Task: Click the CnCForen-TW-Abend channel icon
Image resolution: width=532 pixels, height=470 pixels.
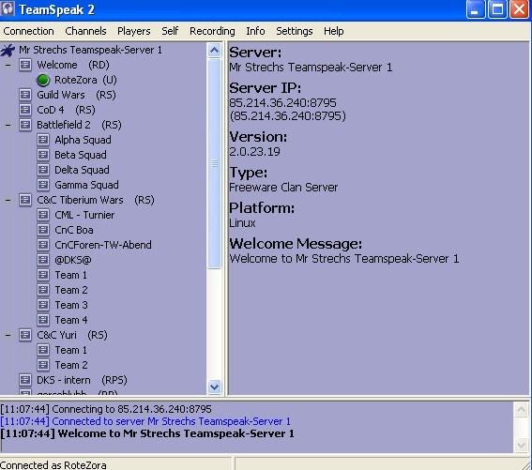Action: [43, 245]
